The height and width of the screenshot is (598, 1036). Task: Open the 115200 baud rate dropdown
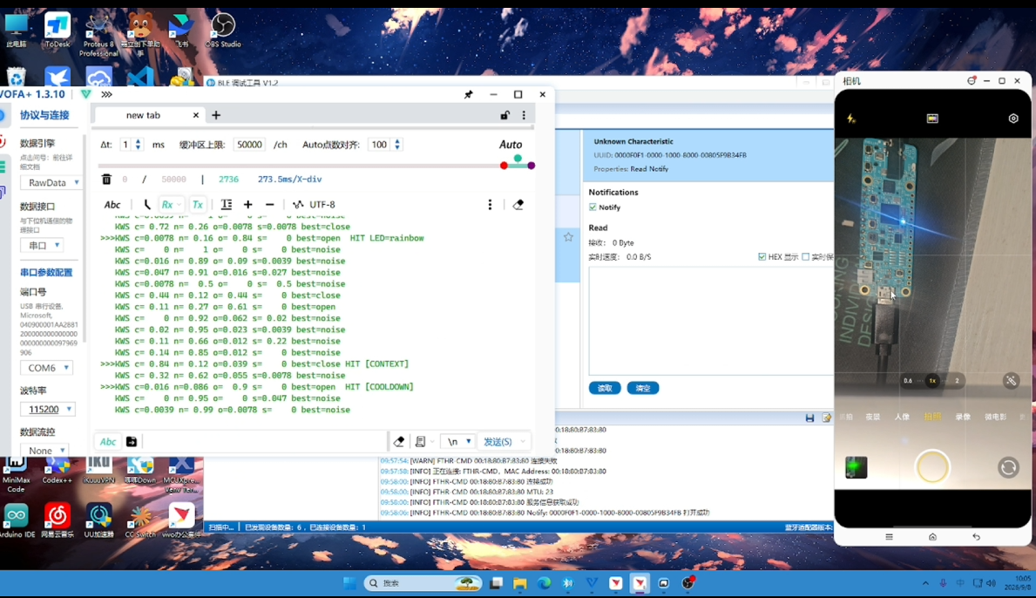(48, 409)
